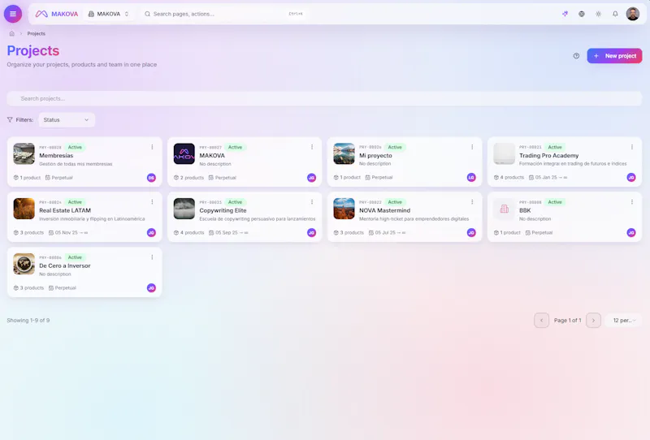Click the owner avatar on Membresías card

click(x=151, y=178)
